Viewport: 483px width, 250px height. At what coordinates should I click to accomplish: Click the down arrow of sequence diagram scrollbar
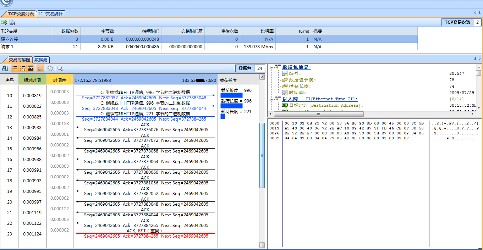tap(262, 245)
